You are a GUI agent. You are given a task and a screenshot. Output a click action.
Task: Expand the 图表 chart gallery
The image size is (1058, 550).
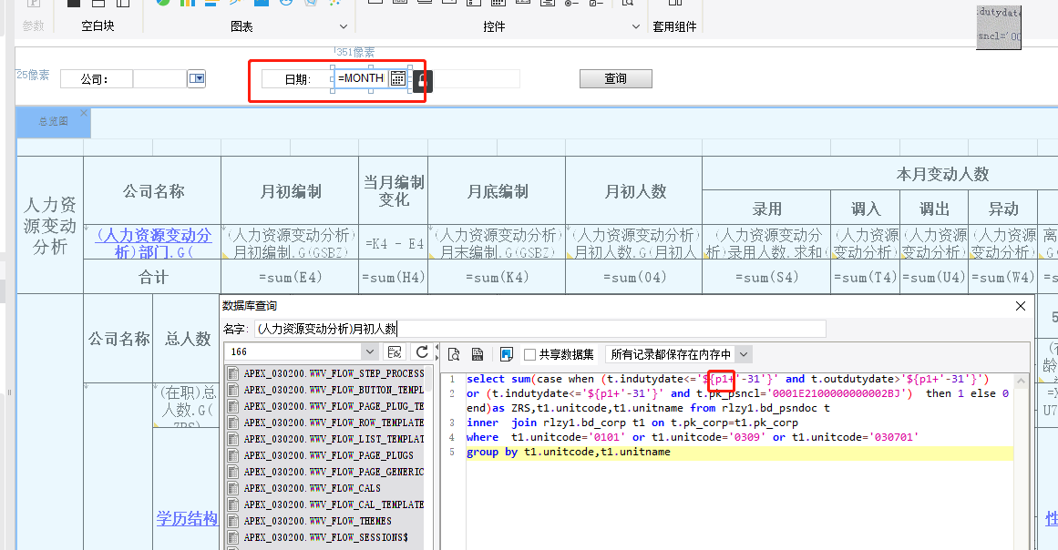[x=343, y=27]
